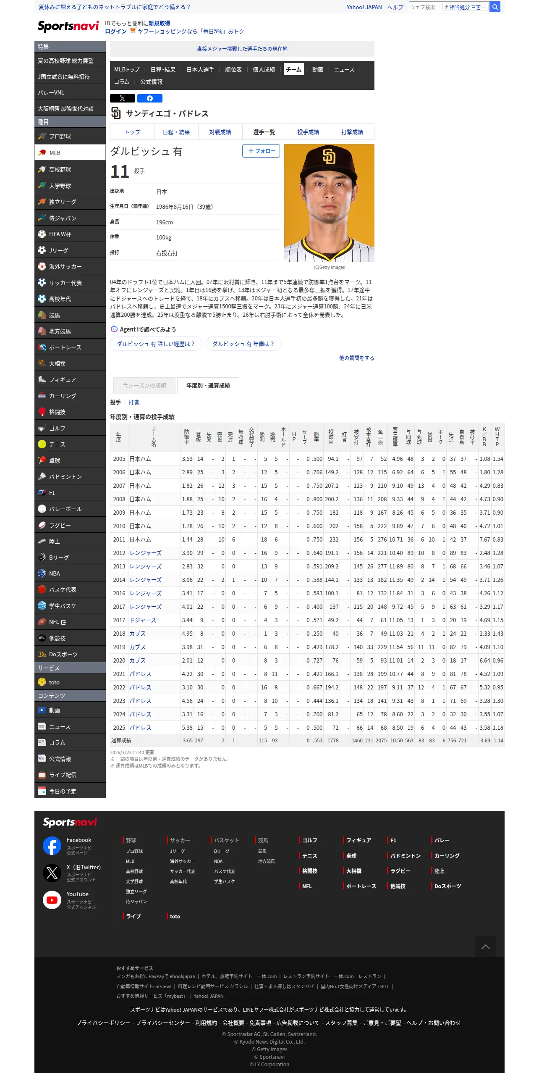Click inside the ウェブ検索 search field
The height and width of the screenshot is (1073, 539).
tap(425, 7)
